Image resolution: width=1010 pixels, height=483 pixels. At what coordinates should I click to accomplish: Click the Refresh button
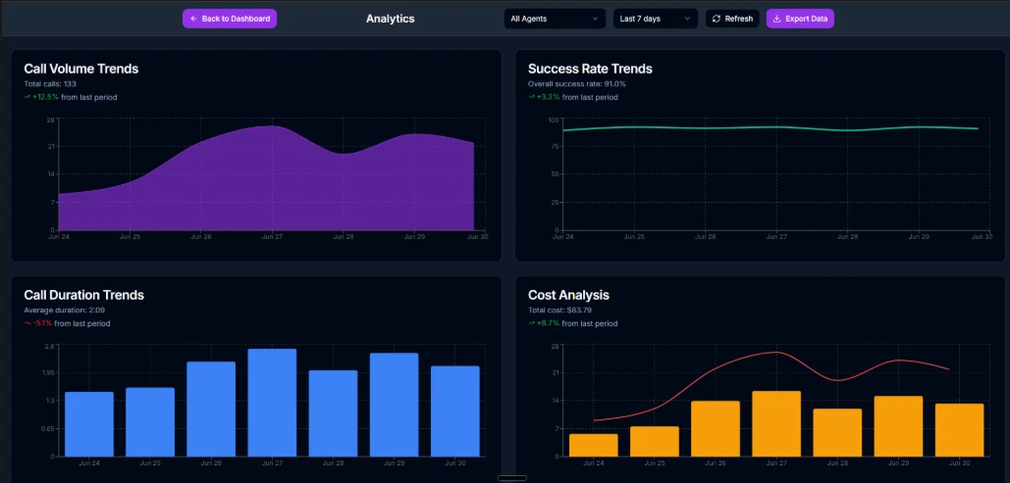point(732,19)
